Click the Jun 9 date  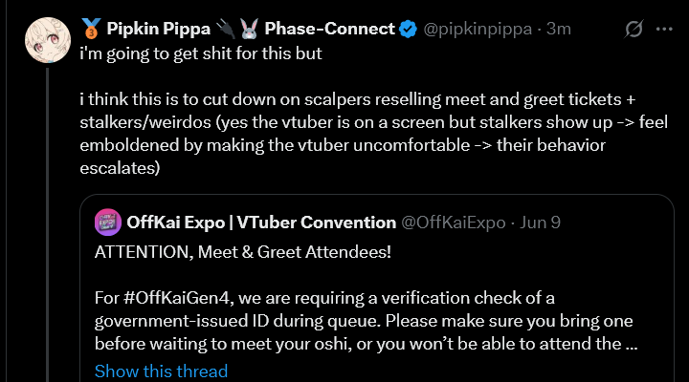coord(539,223)
